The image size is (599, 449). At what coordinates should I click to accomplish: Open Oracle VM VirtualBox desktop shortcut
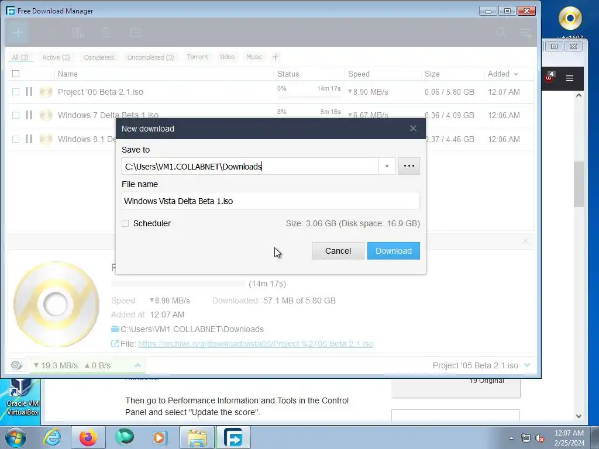tap(22, 397)
